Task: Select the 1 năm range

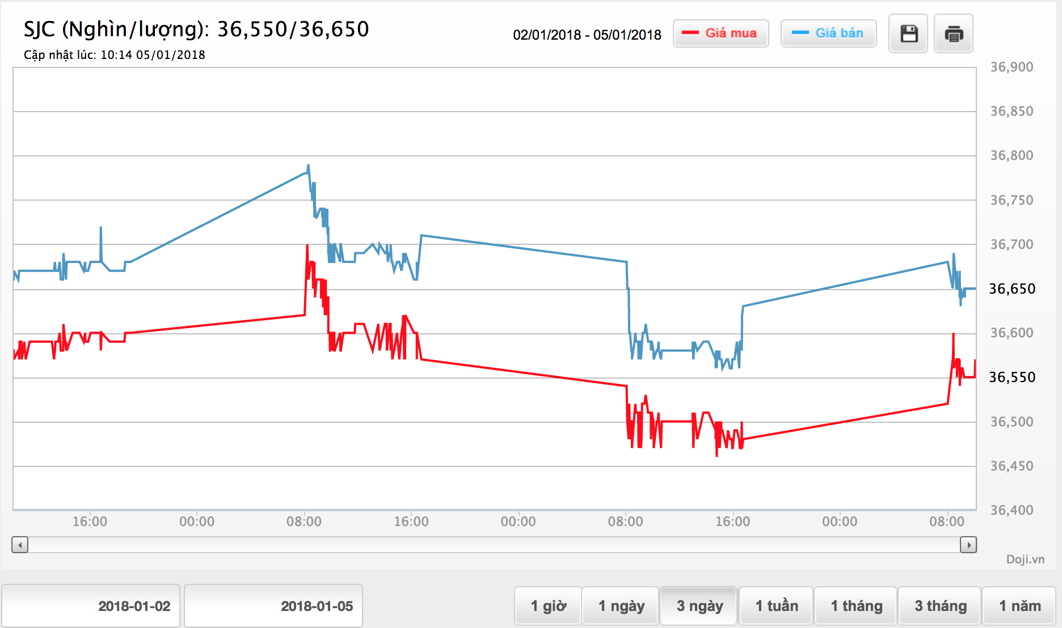Action: 1019,606
